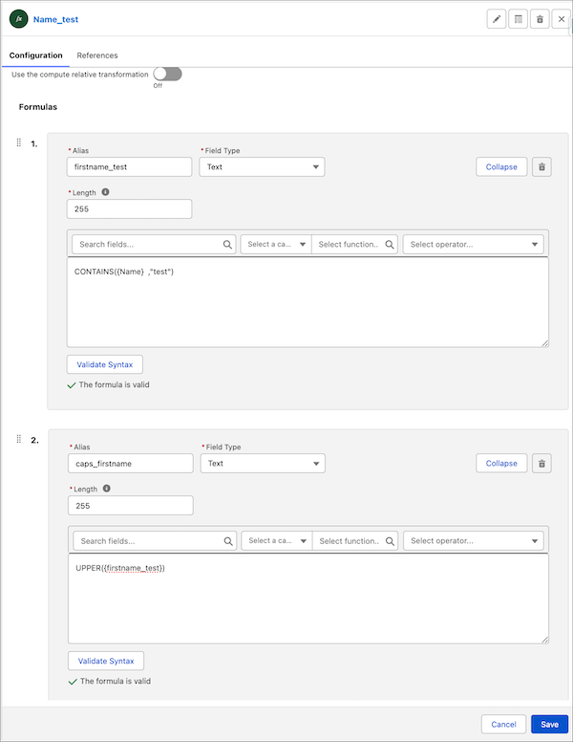The width and height of the screenshot is (573, 742).
Task: Click the Alias field containing firstname_test
Action: pyautogui.click(x=129, y=167)
